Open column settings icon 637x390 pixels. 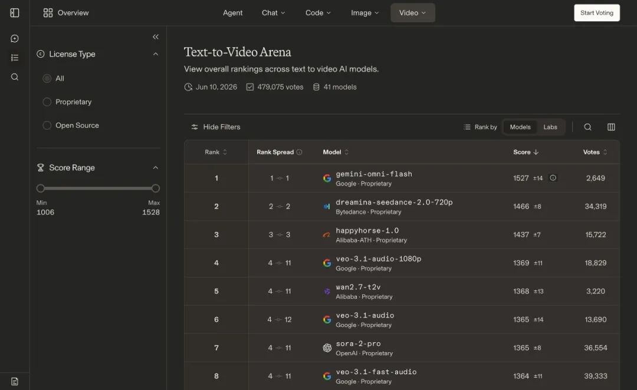click(611, 127)
